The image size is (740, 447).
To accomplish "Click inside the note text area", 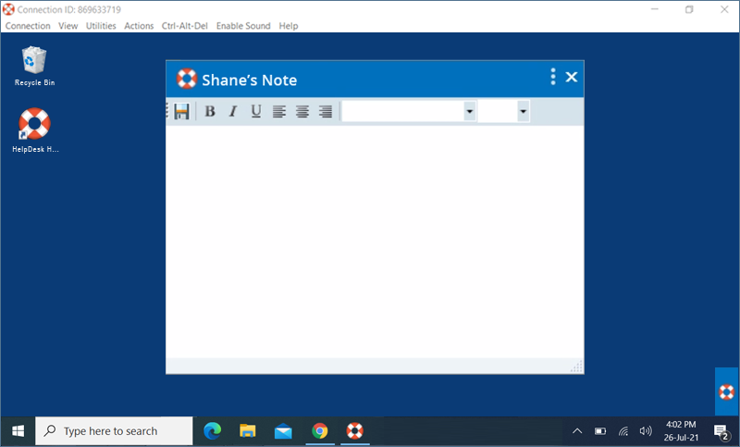I will point(375,241).
